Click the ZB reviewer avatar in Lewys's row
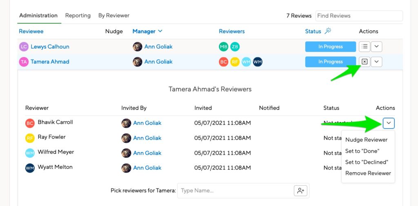 point(235,47)
